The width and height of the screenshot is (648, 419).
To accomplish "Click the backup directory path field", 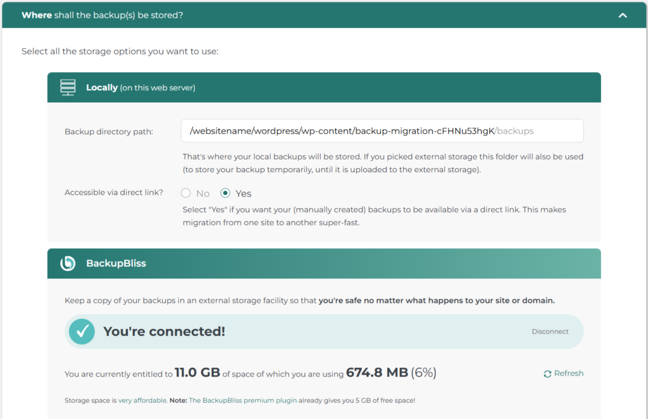I will coord(382,131).
